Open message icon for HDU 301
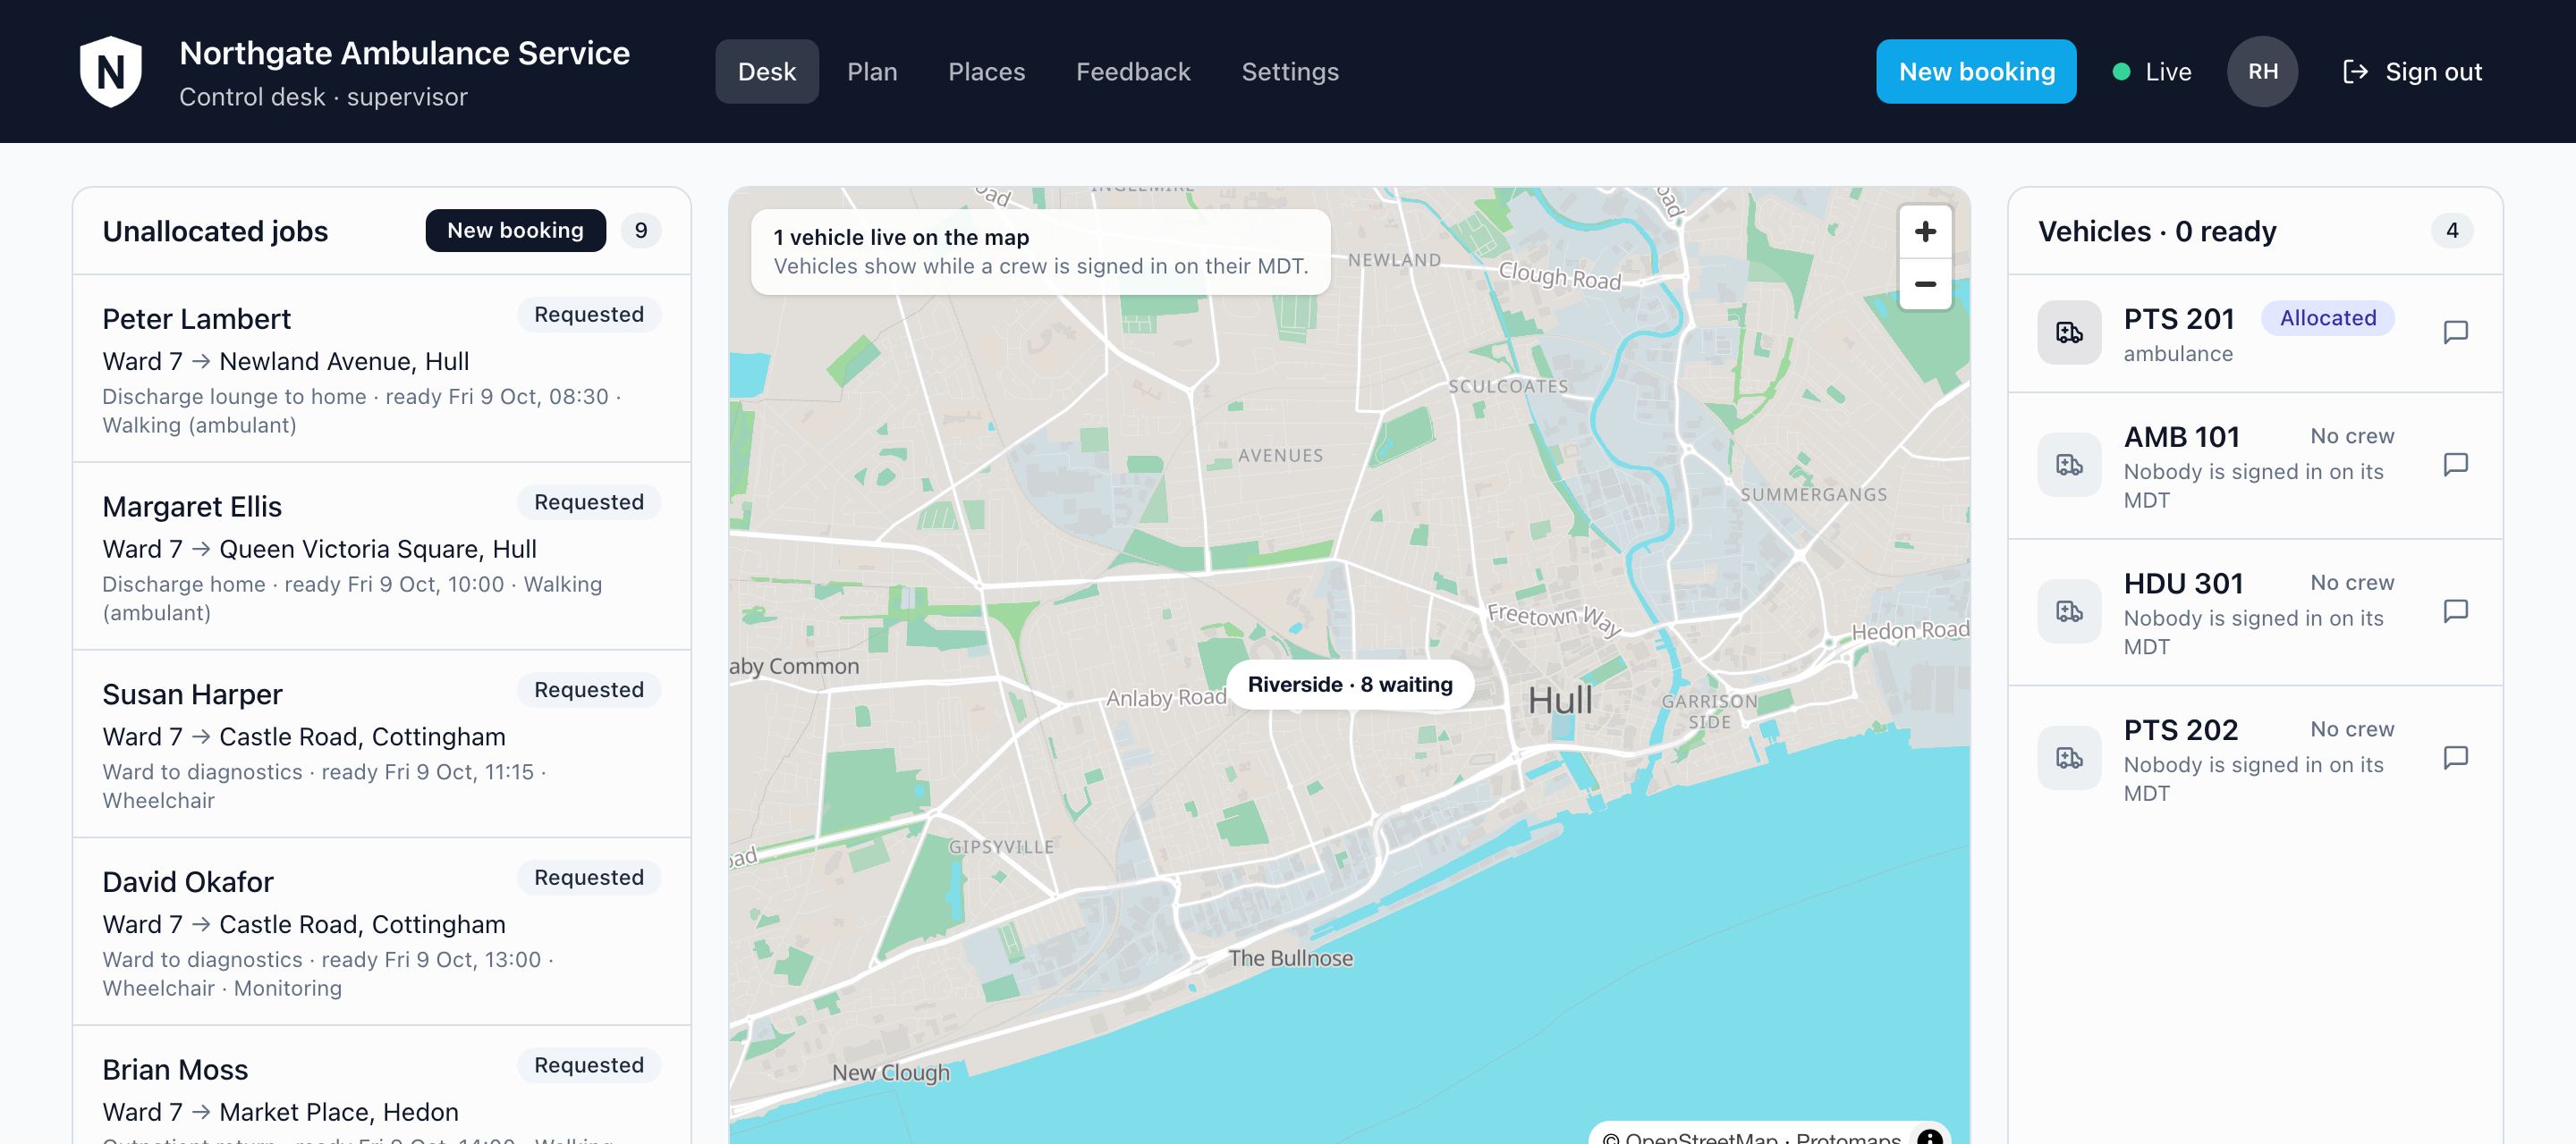 point(2455,610)
